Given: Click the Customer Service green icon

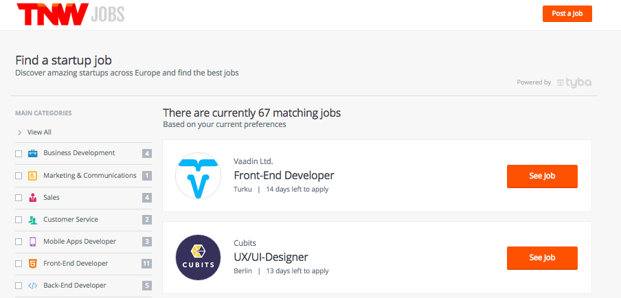Looking at the screenshot, I should pyautogui.click(x=32, y=220).
